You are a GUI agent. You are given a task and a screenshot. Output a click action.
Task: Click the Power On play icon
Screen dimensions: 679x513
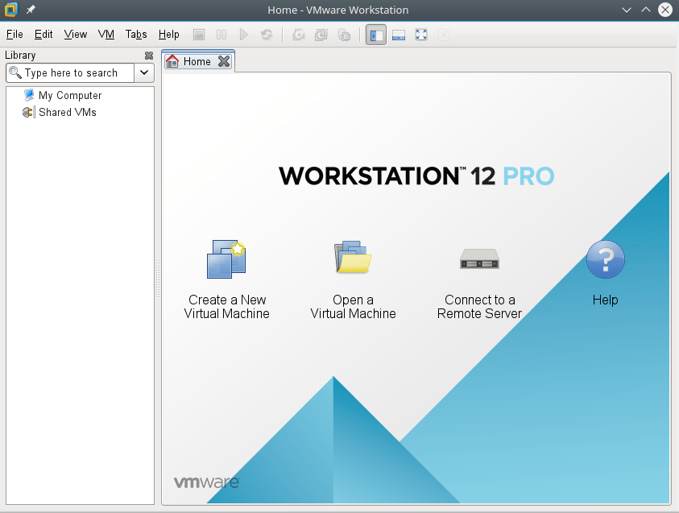(x=244, y=35)
